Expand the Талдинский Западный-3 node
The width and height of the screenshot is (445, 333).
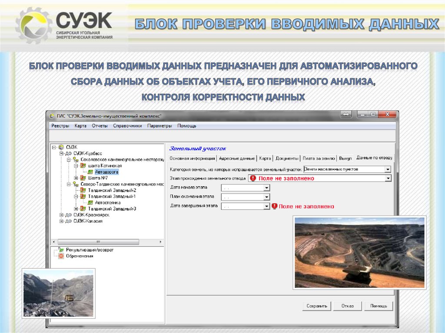pos(76,209)
